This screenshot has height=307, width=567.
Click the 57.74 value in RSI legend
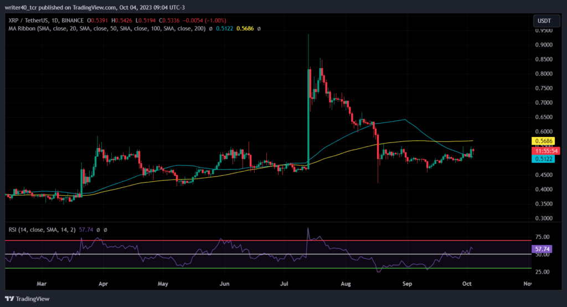86,229
